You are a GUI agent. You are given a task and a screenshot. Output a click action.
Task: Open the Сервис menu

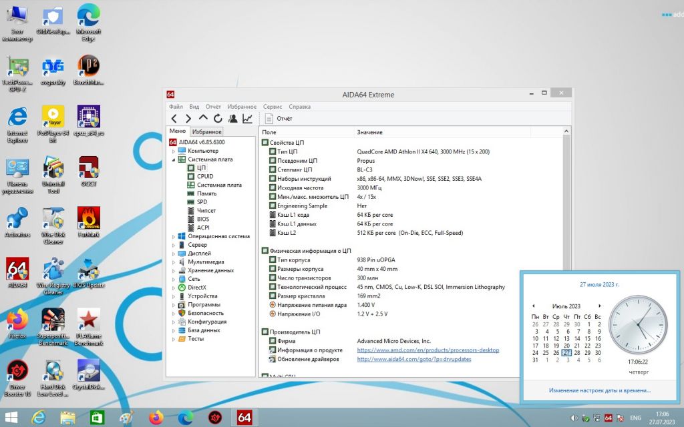click(273, 106)
